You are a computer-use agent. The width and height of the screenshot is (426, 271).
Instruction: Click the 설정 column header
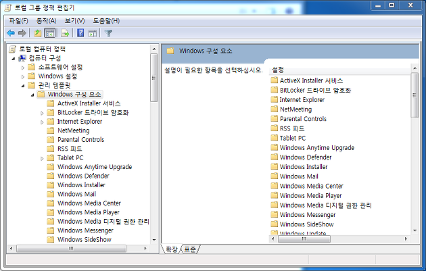[340, 70]
